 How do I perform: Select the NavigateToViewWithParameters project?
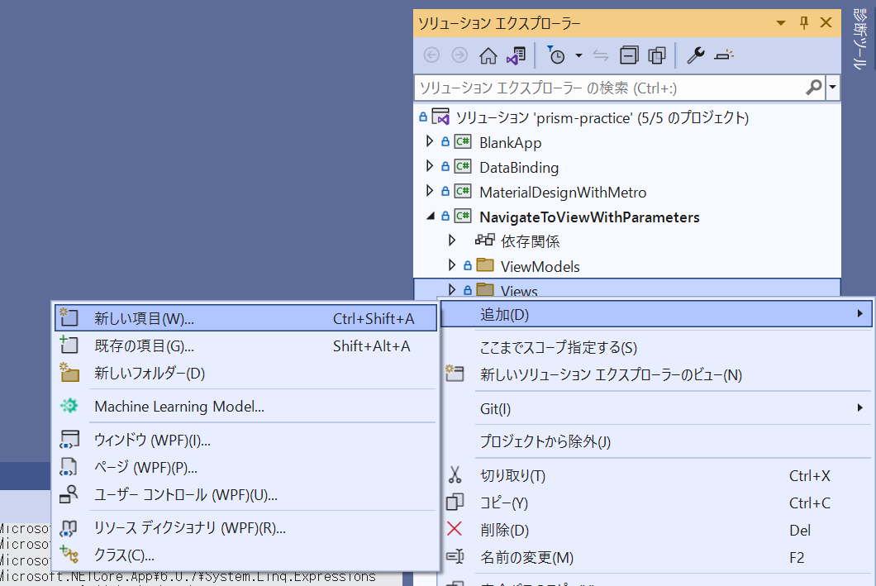589,217
